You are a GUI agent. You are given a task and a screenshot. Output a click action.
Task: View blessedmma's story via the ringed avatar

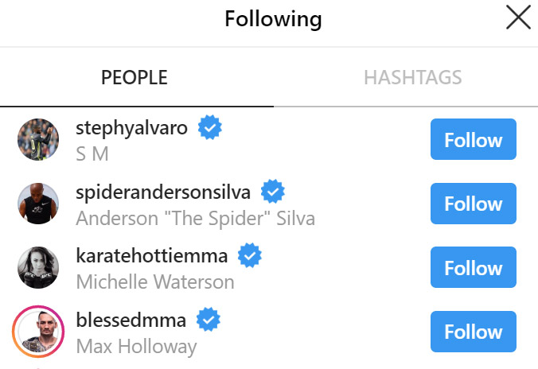[38, 332]
